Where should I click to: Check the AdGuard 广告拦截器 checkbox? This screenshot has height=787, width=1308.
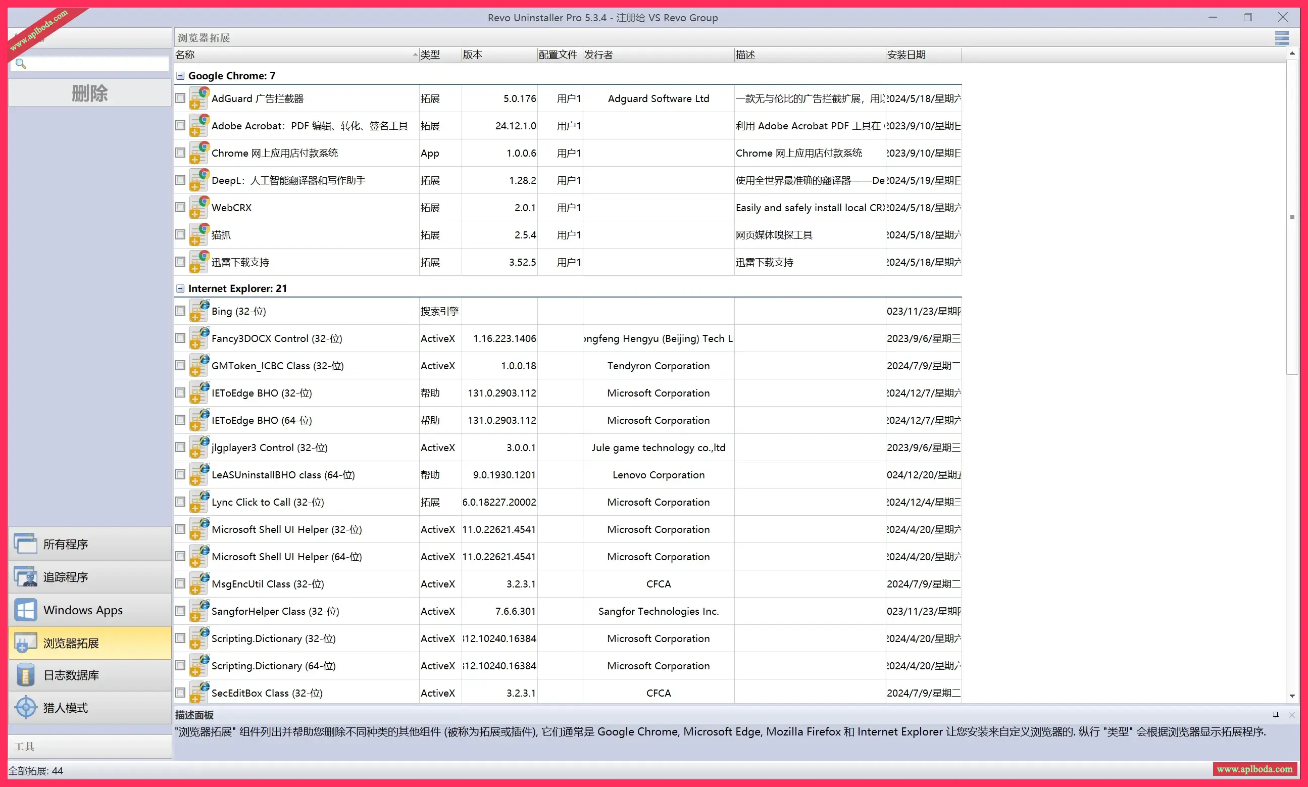[180, 99]
